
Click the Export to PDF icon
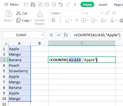click(40, 4)
